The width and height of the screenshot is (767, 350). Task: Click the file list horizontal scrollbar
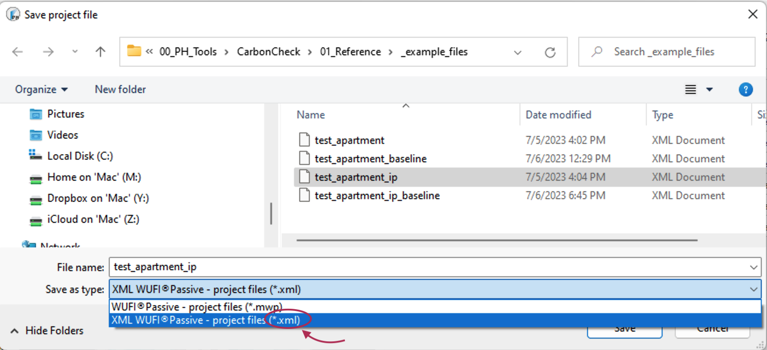pos(497,240)
